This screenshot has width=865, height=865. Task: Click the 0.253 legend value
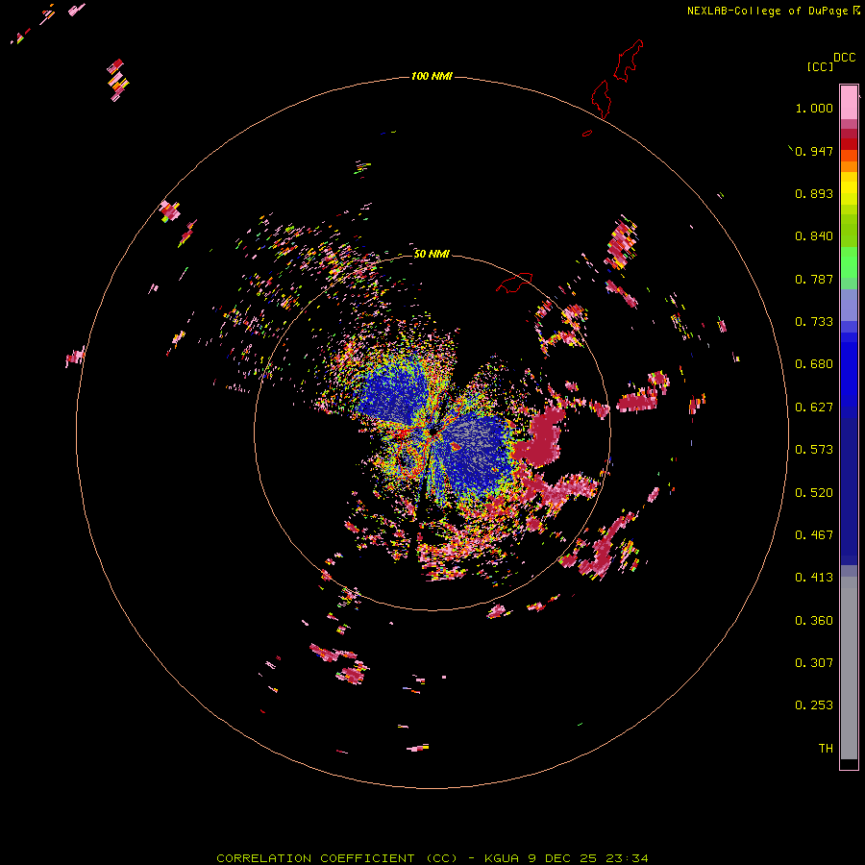click(814, 705)
